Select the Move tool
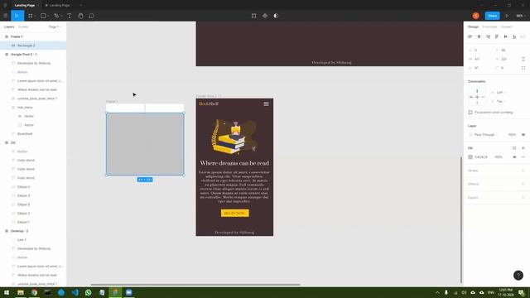Image resolution: width=530 pixels, height=298 pixels. (x=17, y=16)
